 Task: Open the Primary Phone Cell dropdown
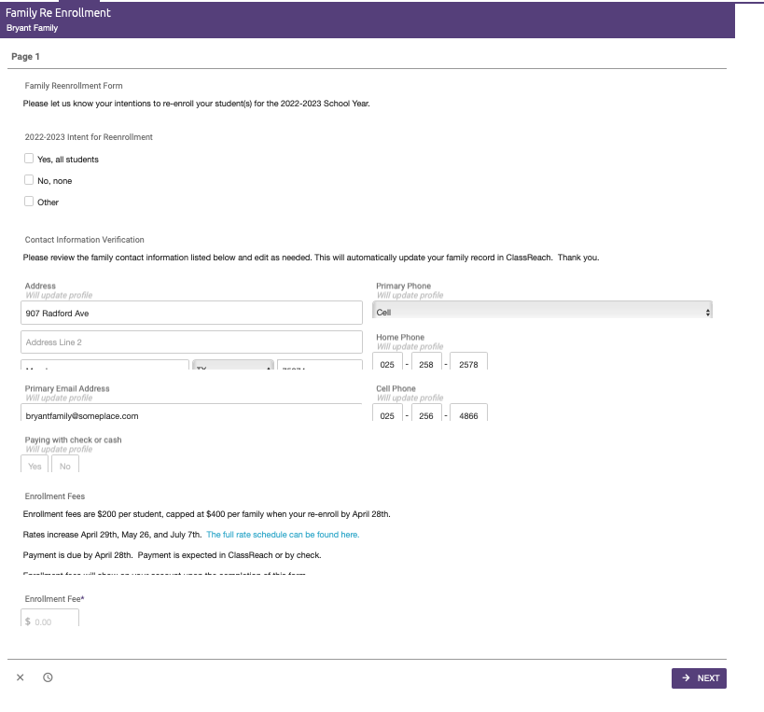point(544,308)
